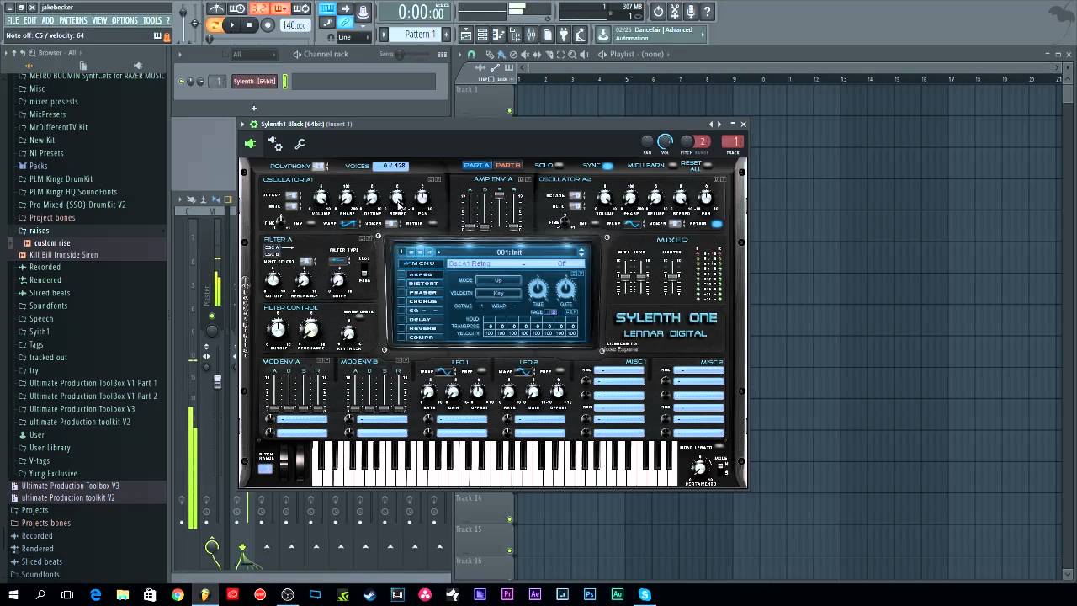Open Photoshop from the taskbar
This screenshot has width=1077, height=606.
pyautogui.click(x=590, y=594)
